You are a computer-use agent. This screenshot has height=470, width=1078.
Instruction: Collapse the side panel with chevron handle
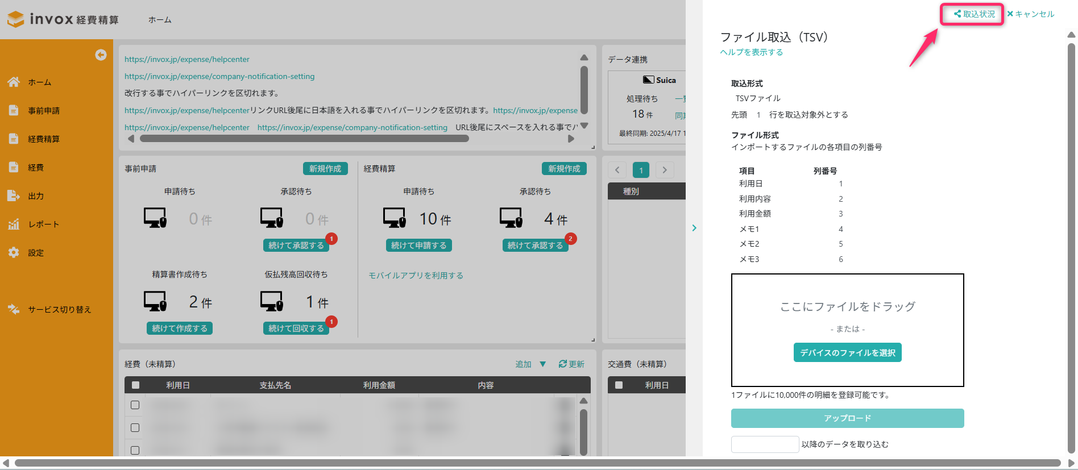tap(694, 228)
